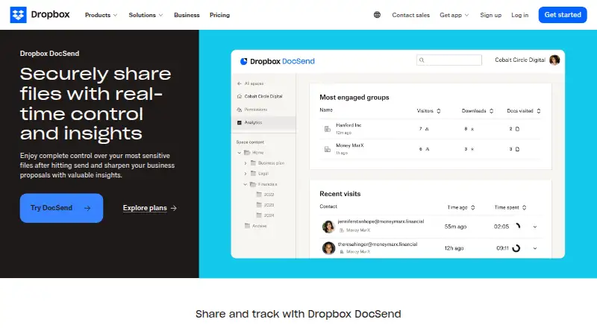
Task: Click the Most engaged groups heading
Action: pyautogui.click(x=354, y=98)
